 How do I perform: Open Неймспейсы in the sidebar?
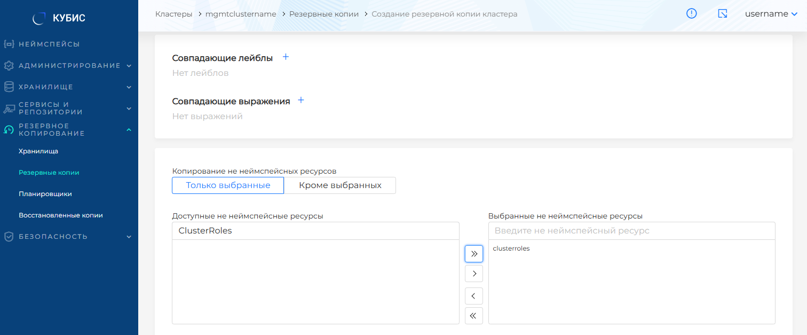tap(49, 44)
